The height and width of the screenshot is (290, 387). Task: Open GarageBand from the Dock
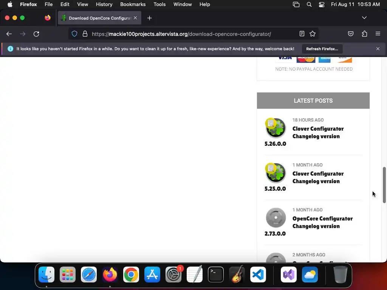[237, 275]
